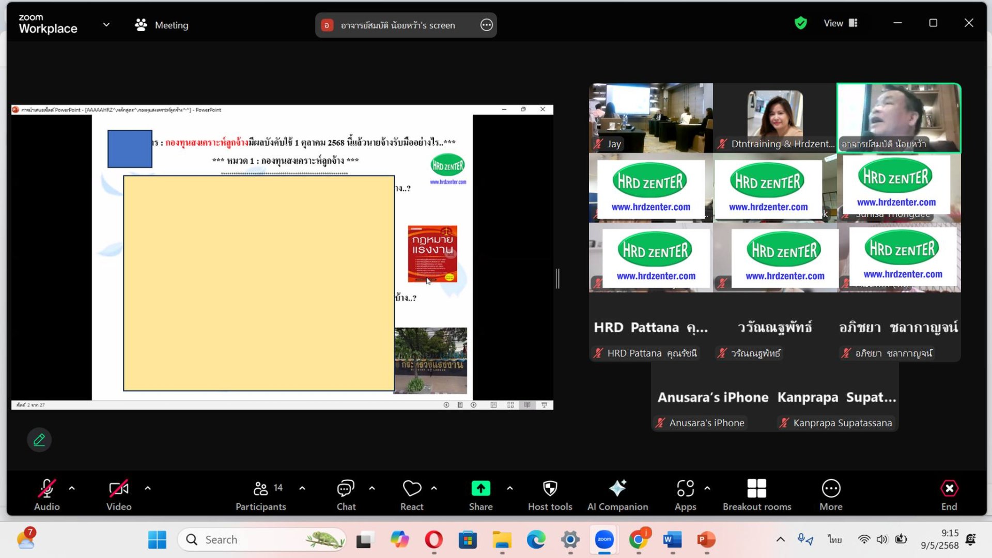Expand Apps options caret
This screenshot has width=992, height=558.
(x=707, y=488)
